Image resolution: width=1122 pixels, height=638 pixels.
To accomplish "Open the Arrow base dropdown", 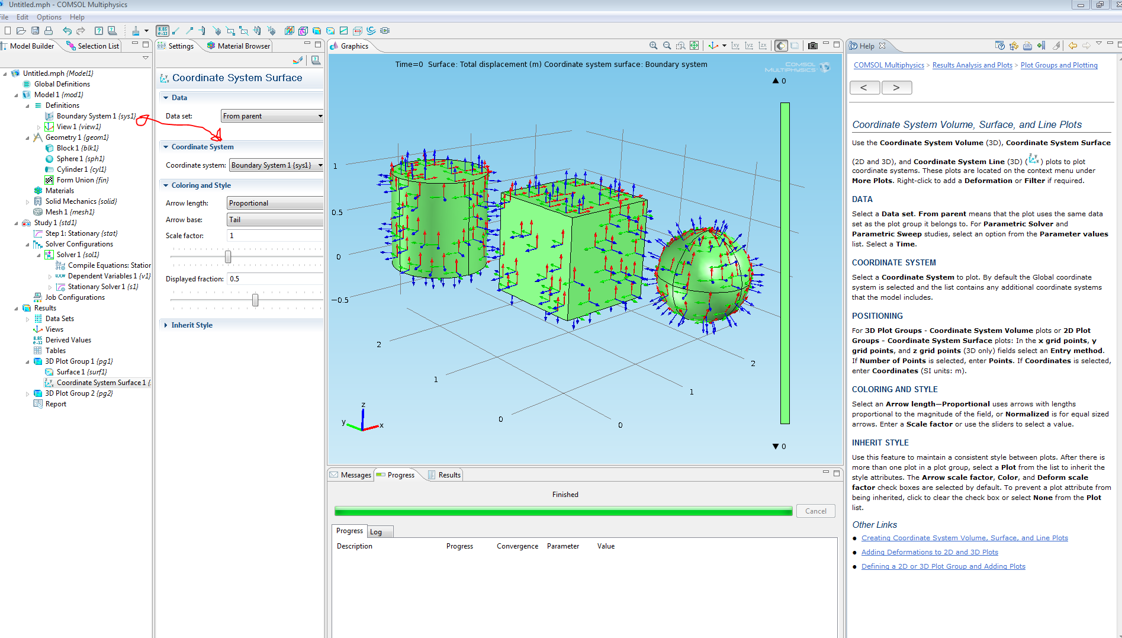I will [275, 220].
